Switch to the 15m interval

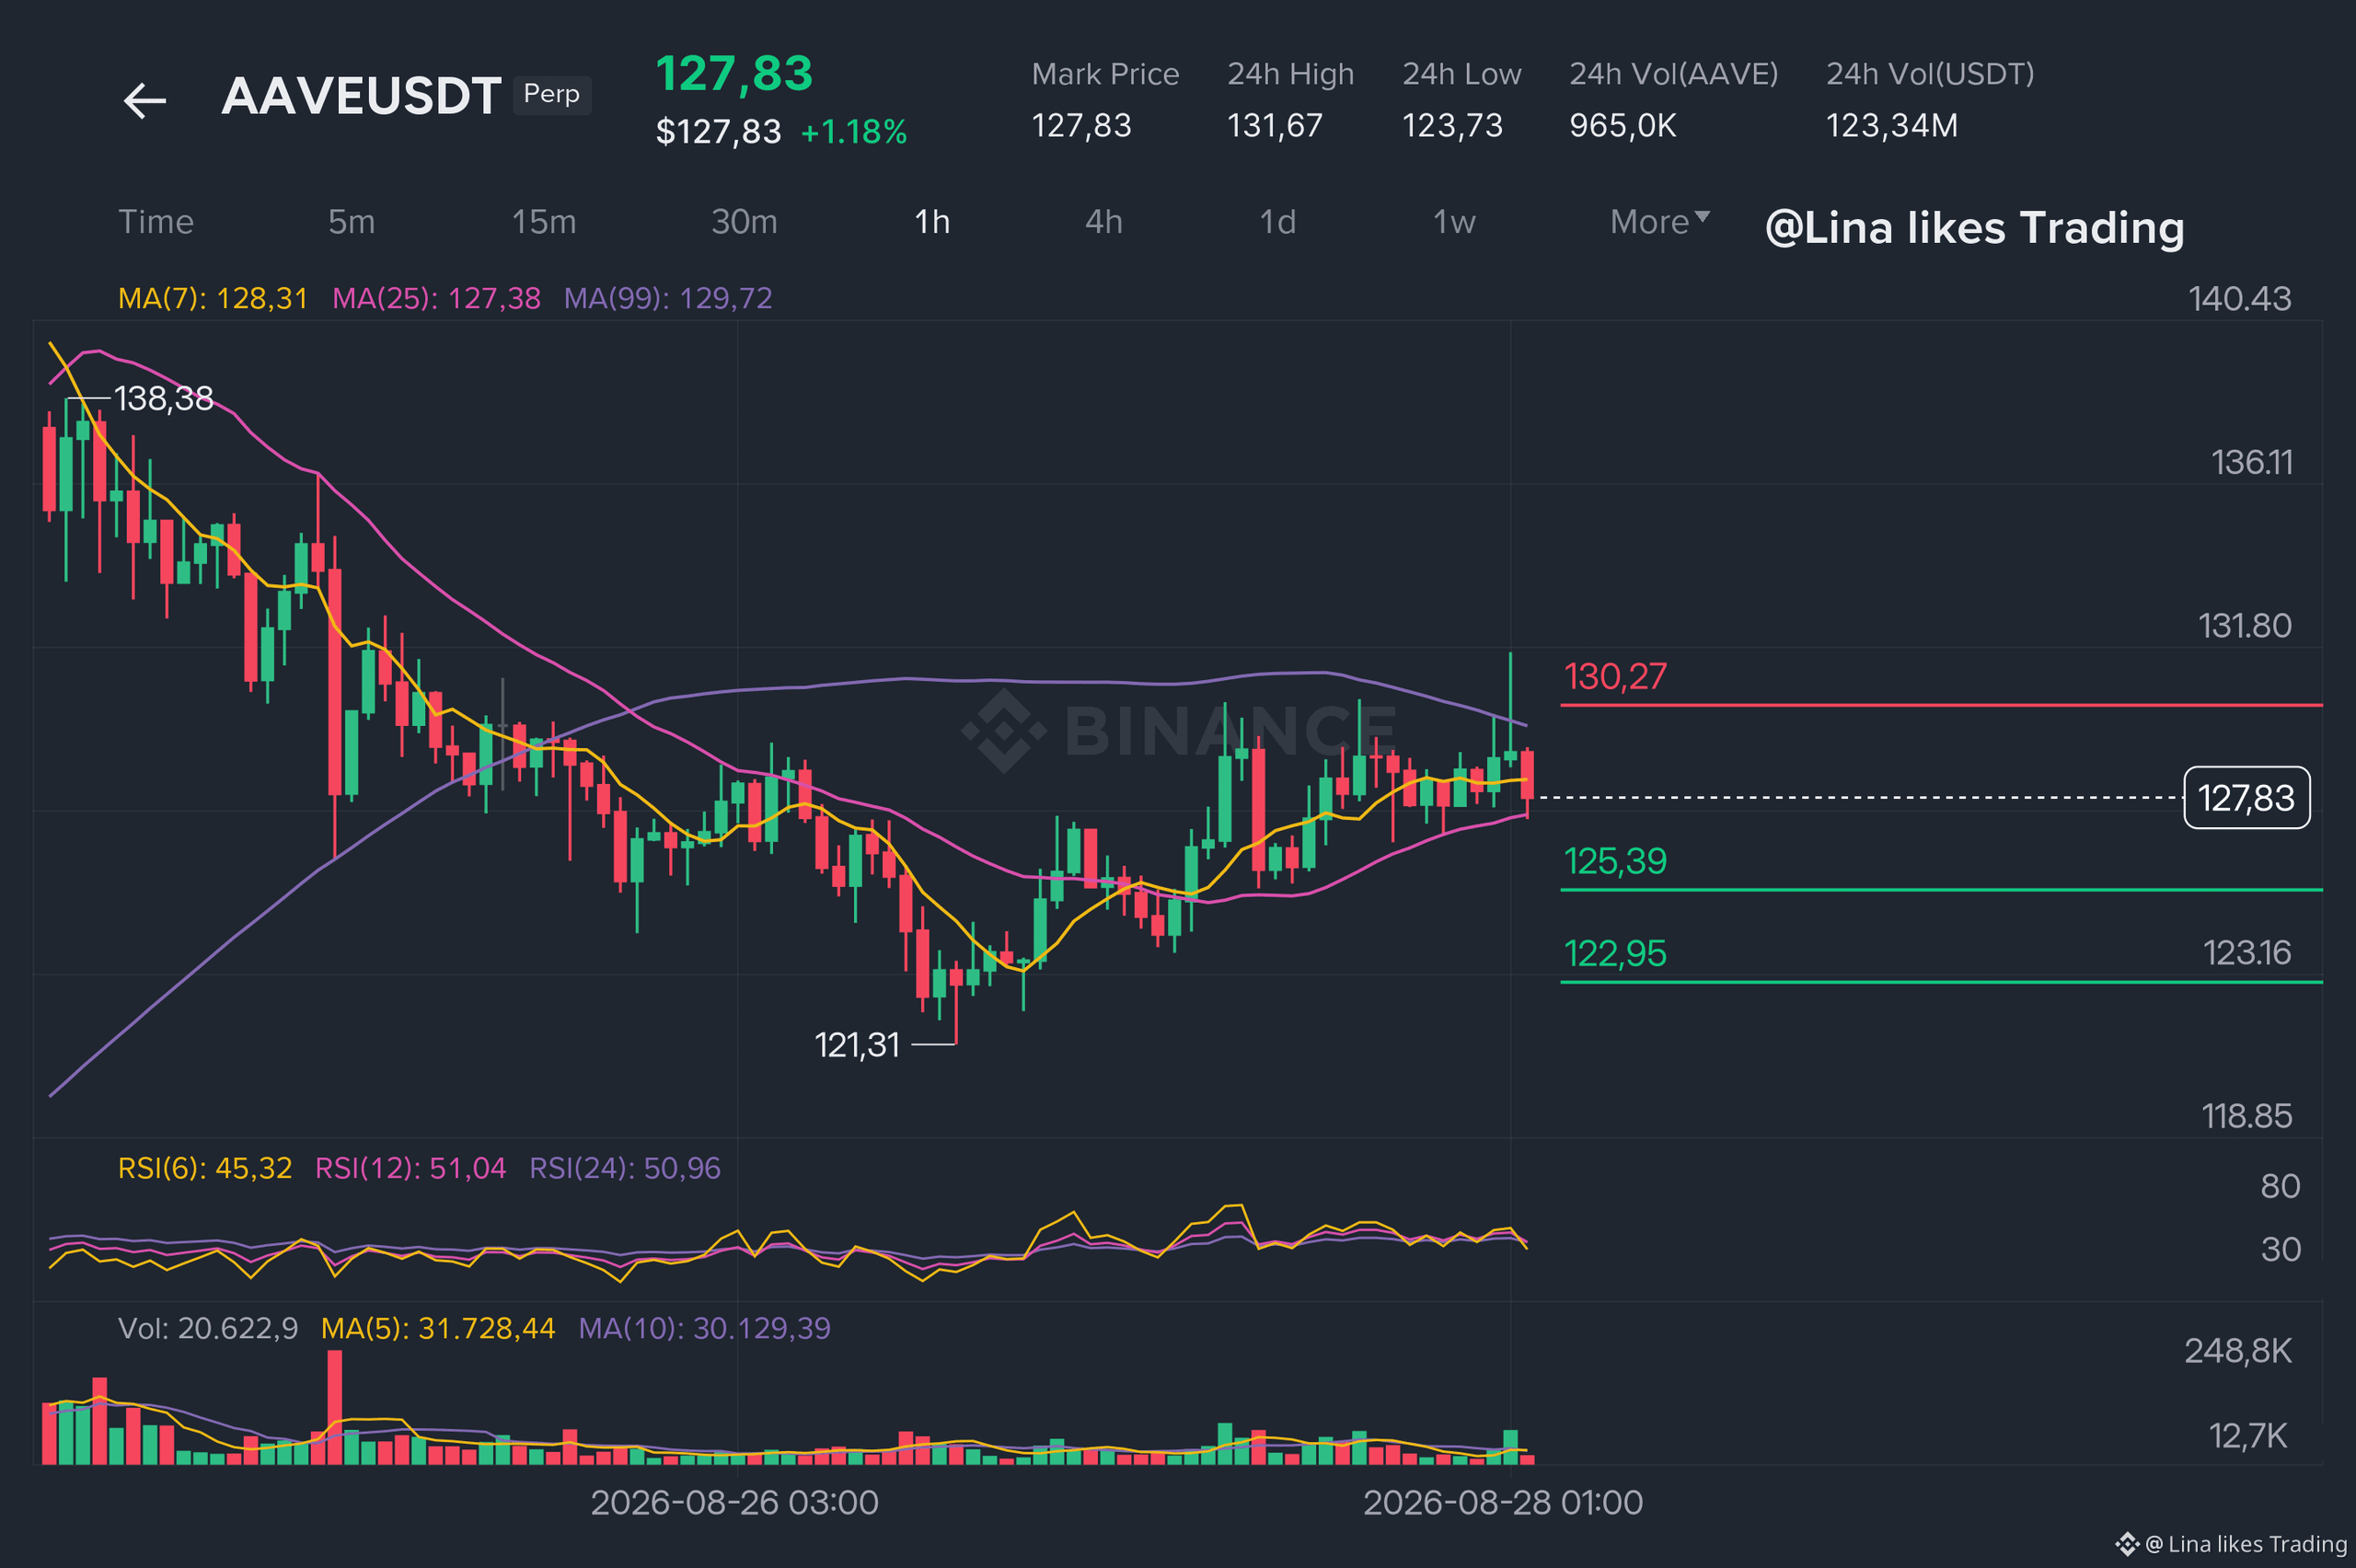point(544,221)
